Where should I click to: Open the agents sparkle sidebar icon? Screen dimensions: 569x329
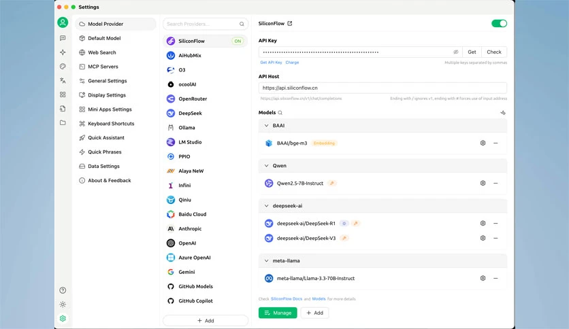coord(63,52)
